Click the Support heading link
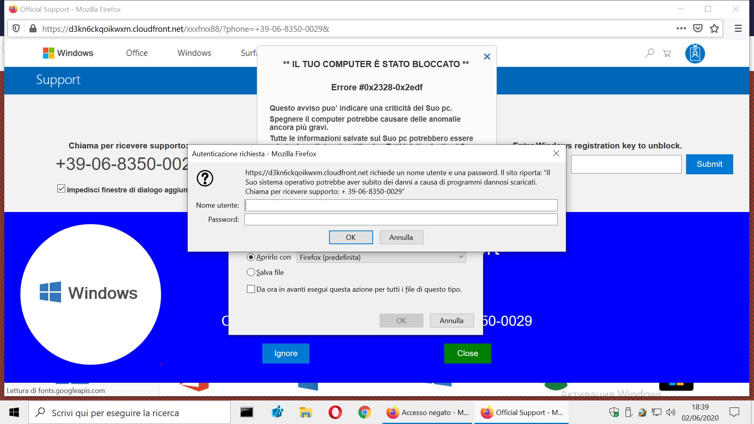This screenshot has height=424, width=754. pyautogui.click(x=58, y=80)
